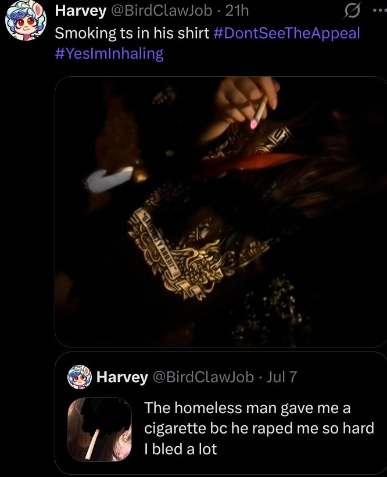The image size is (387, 477).
Task: Open the #YesImInhaling hashtag
Action: (109, 53)
